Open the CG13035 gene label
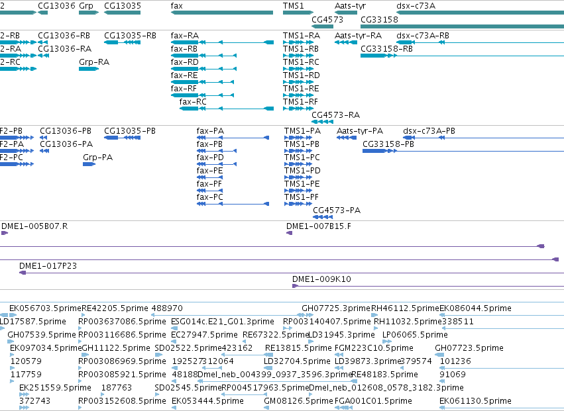Viewport: 564px width, 411px height. [x=123, y=6]
